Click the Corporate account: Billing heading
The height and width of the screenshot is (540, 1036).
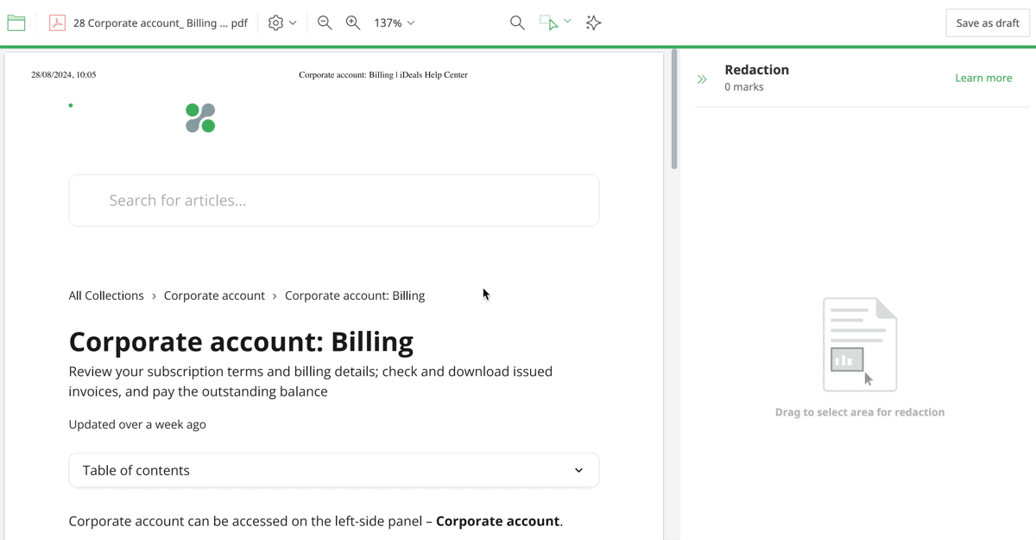(x=241, y=342)
